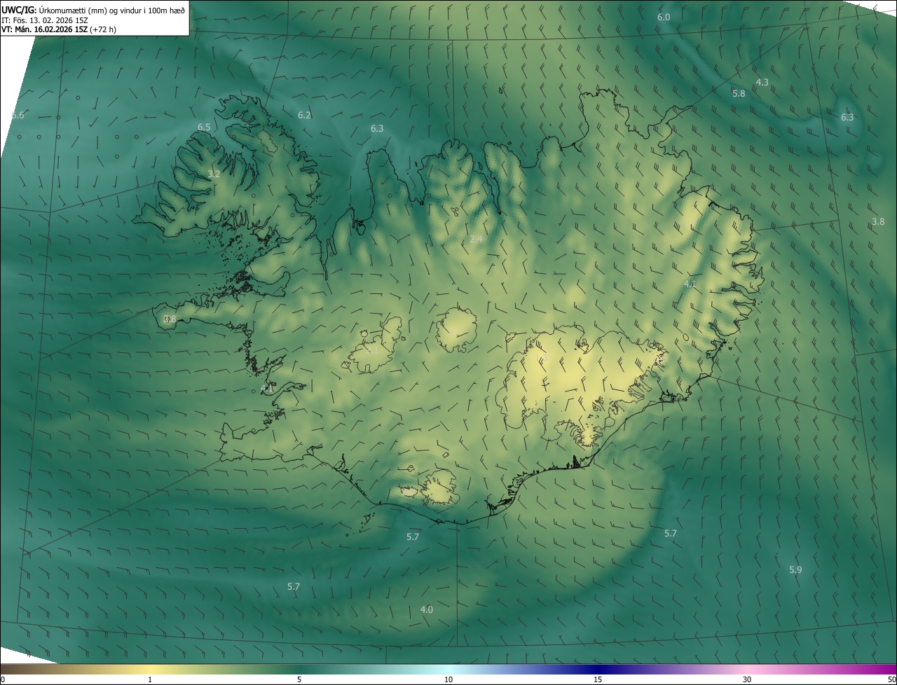Click the 0 tick on the color scale
The width and height of the screenshot is (897, 685).
(x=3, y=680)
